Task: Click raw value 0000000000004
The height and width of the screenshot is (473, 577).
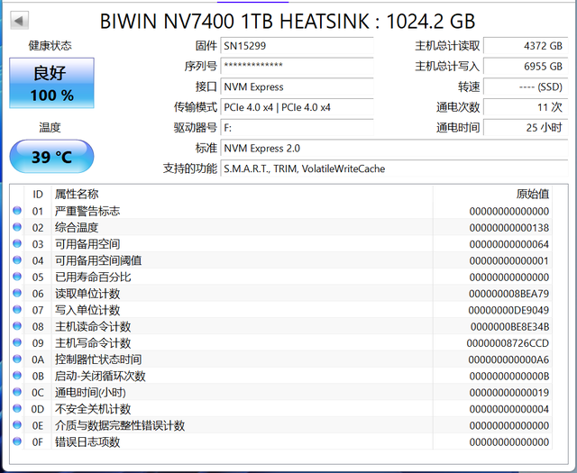Action: click(x=508, y=409)
